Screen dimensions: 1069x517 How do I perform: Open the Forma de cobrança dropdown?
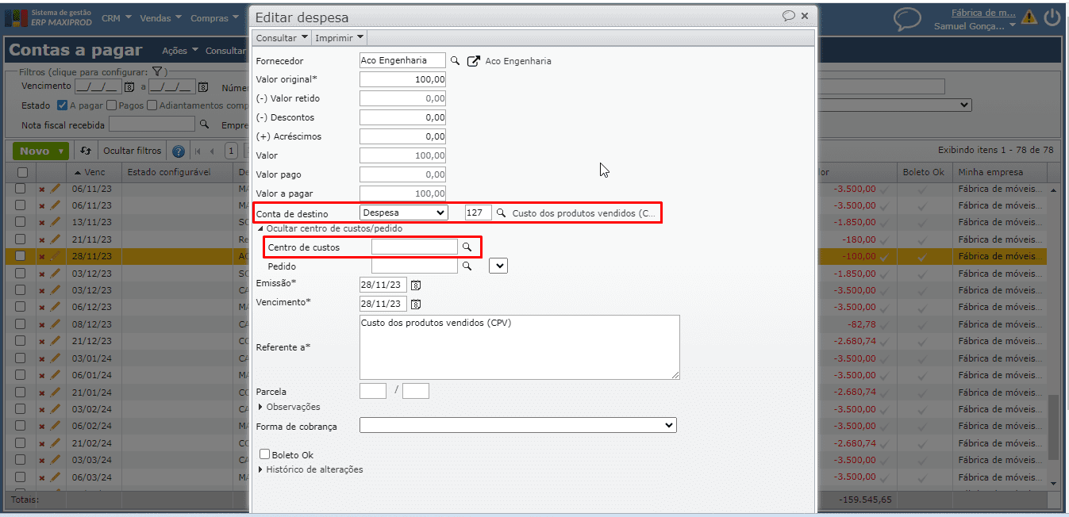(x=517, y=426)
